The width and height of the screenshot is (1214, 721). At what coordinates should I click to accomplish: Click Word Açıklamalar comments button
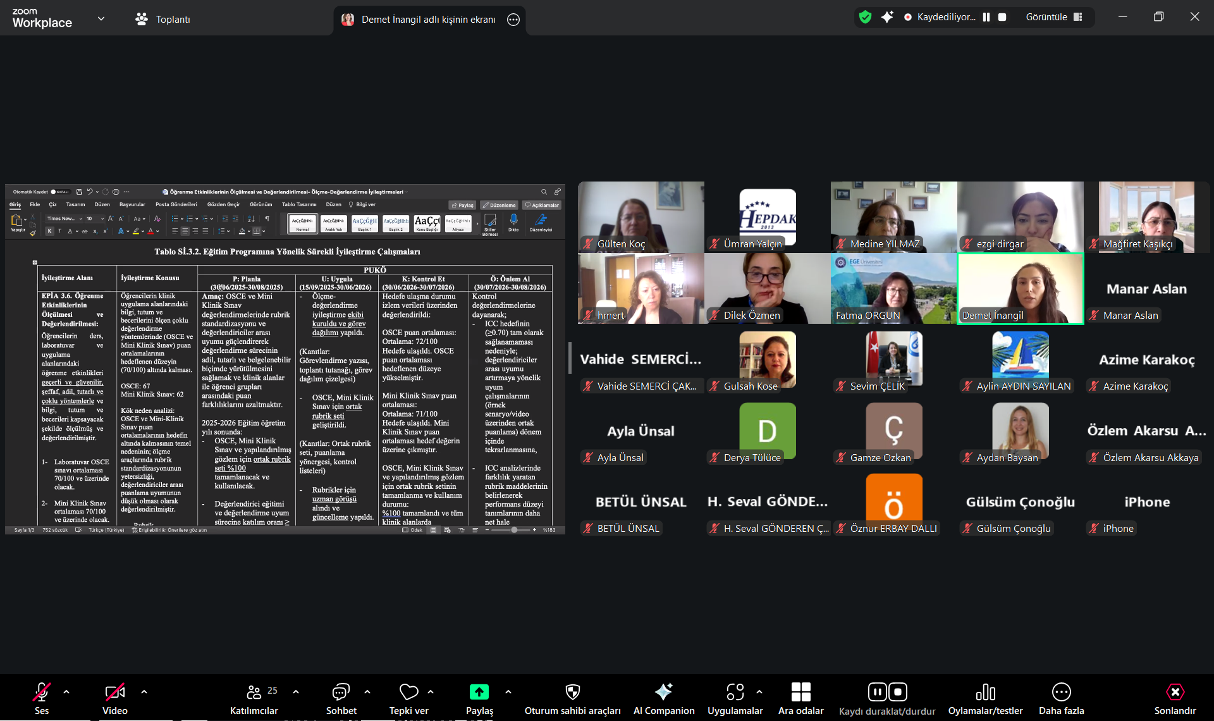click(x=542, y=205)
